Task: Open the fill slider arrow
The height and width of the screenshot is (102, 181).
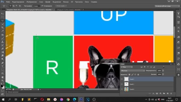Action: click(x=163, y=74)
